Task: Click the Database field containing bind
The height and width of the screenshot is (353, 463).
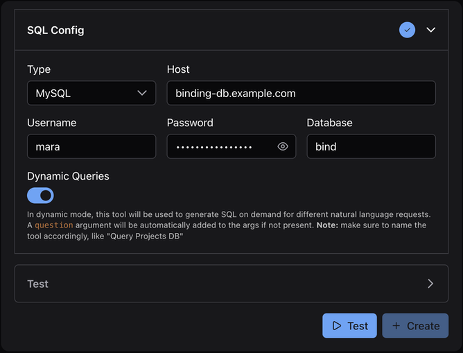Action: (x=371, y=146)
